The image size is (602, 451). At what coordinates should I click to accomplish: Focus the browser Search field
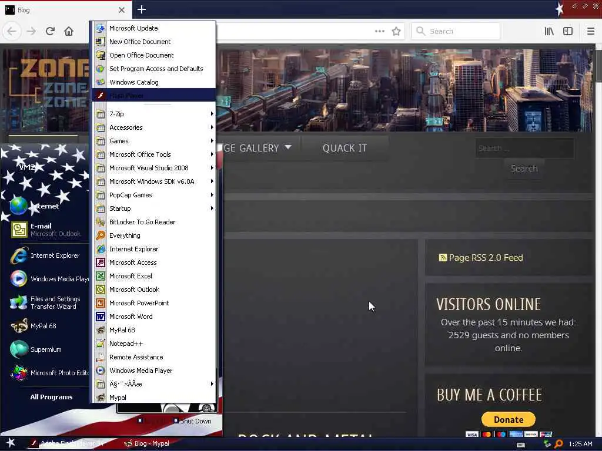(456, 31)
